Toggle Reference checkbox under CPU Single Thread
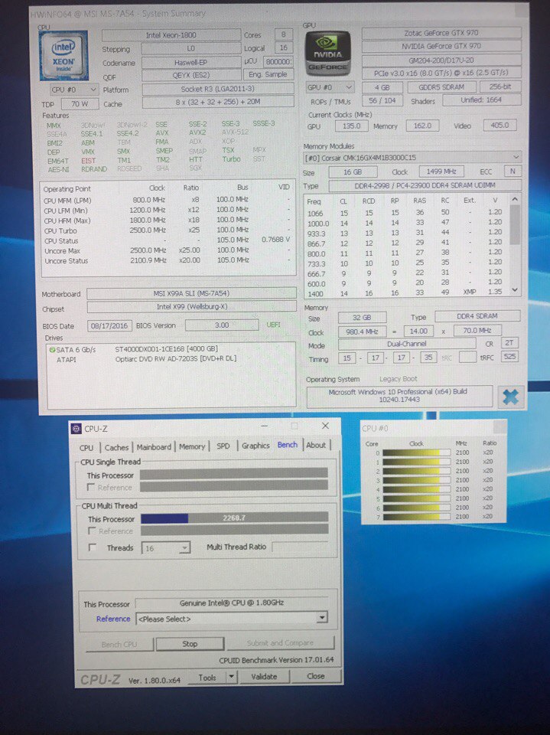This screenshot has height=735, width=550. (x=91, y=488)
